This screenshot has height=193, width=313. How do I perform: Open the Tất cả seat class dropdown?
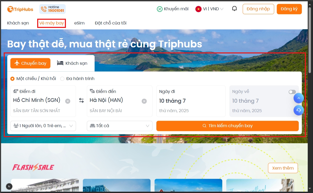pos(119,126)
